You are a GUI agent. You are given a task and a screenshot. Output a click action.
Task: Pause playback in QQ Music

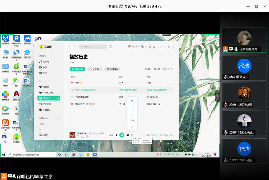[x=122, y=135]
